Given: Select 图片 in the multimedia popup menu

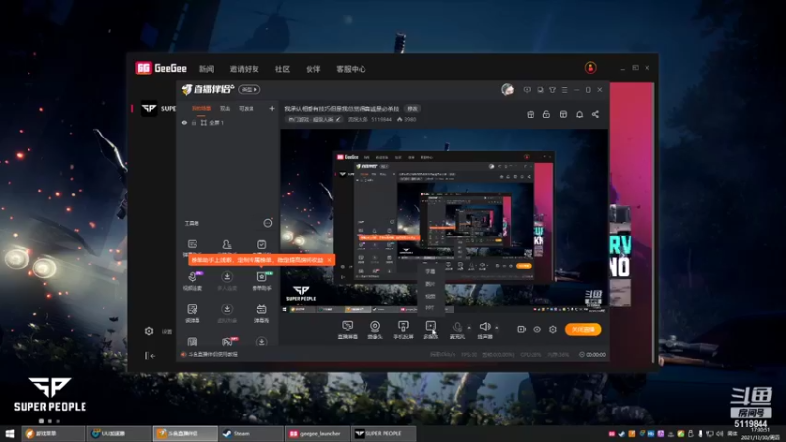Looking at the screenshot, I should [430, 284].
